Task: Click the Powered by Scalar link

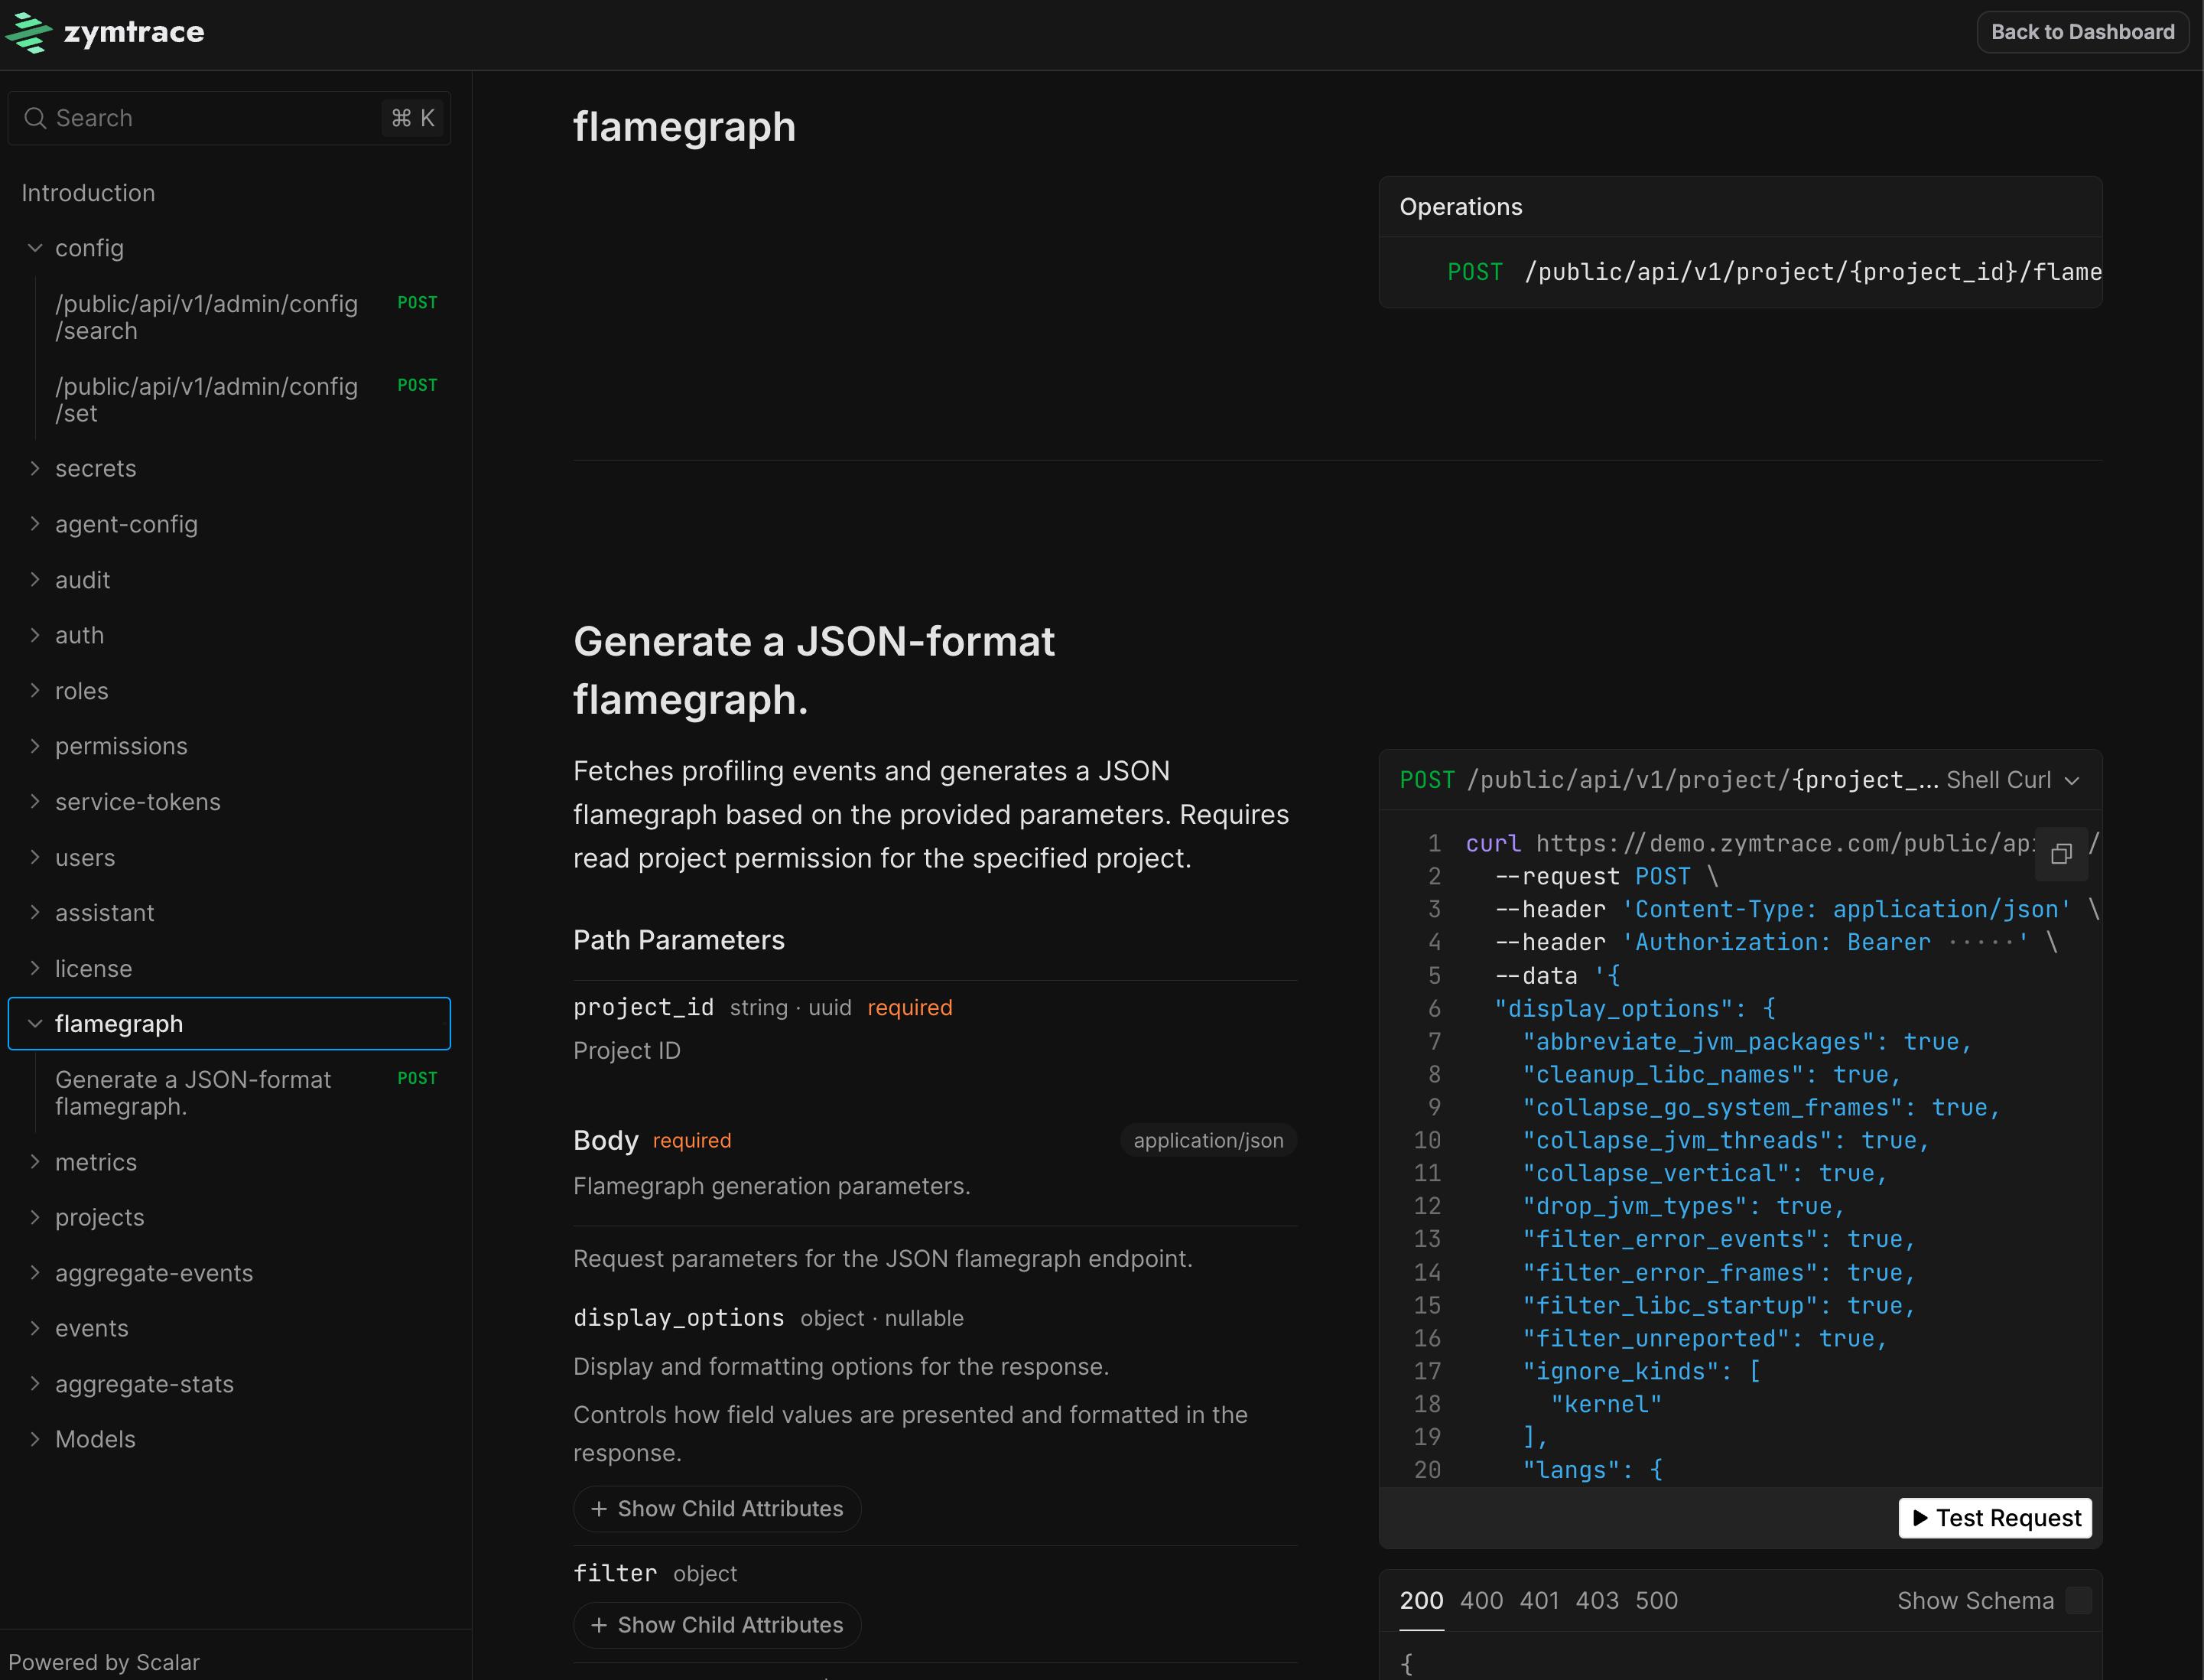Action: click(x=104, y=1662)
